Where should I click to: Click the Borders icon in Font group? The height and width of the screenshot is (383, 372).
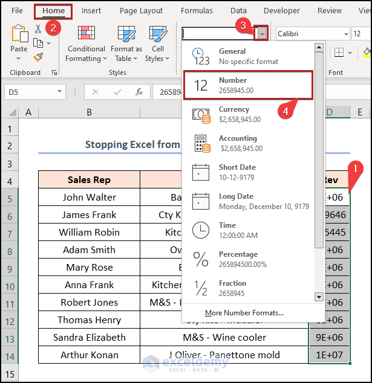click(339, 53)
